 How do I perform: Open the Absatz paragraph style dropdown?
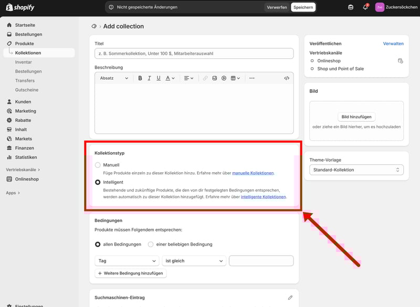point(114,78)
